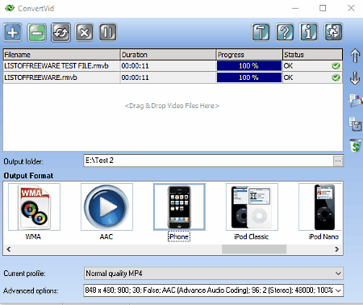363x305 pixels.
Task: Click the duration cell of LISTOFFREEWARE.rmvb
Action: point(168,77)
